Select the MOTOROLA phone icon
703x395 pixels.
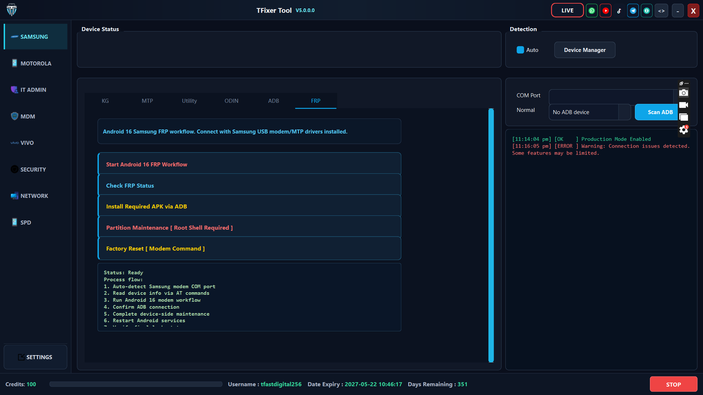14,63
